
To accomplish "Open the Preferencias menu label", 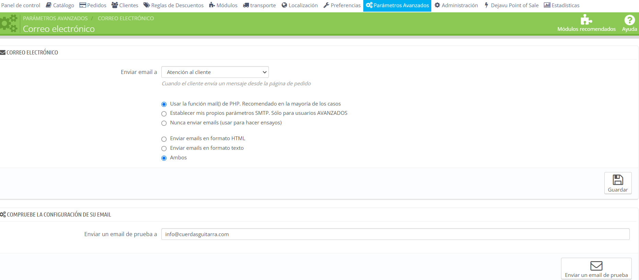I will click(346, 5).
